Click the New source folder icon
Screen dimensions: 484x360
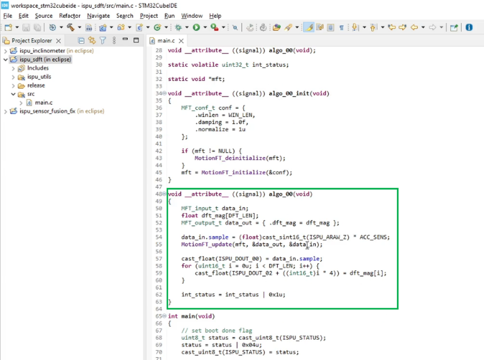pos(121,28)
